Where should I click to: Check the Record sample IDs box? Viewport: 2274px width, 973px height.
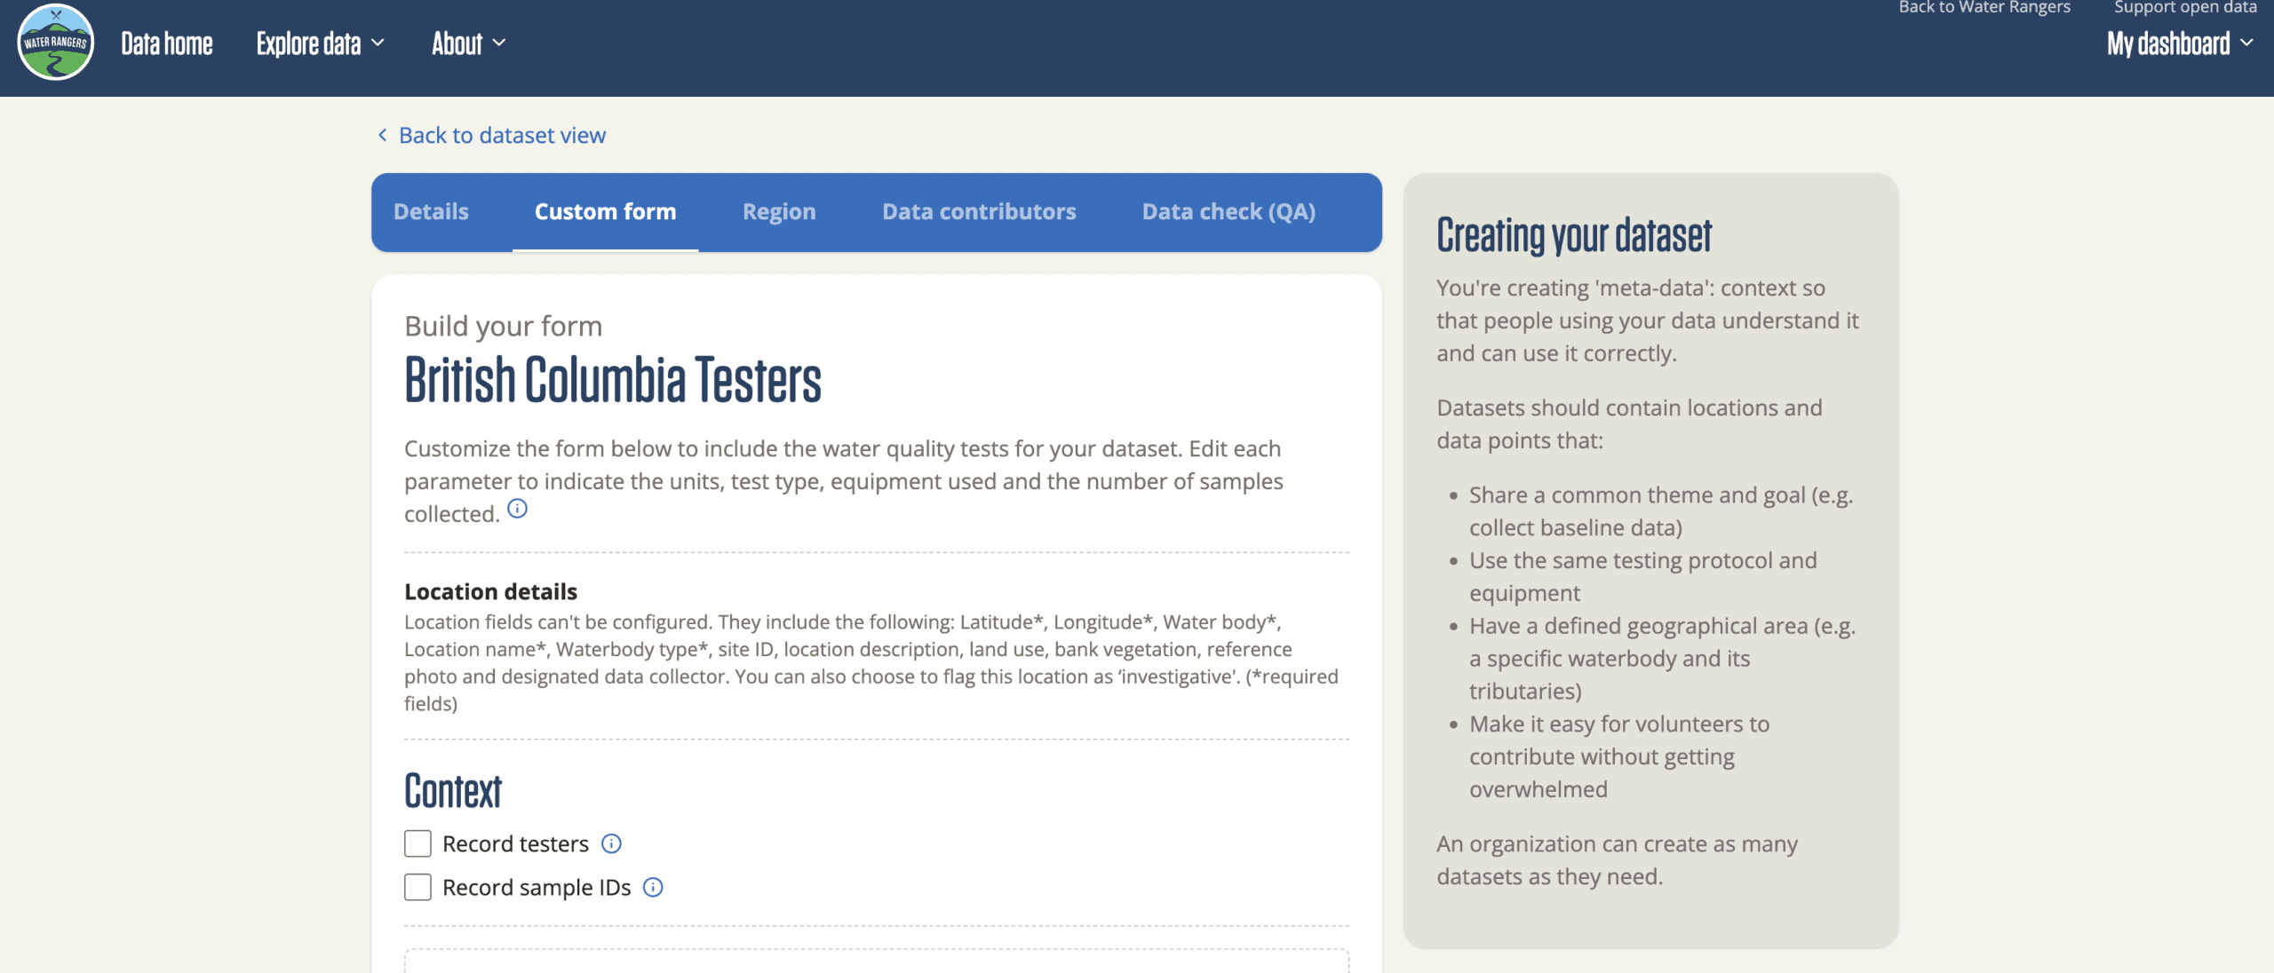pos(417,887)
